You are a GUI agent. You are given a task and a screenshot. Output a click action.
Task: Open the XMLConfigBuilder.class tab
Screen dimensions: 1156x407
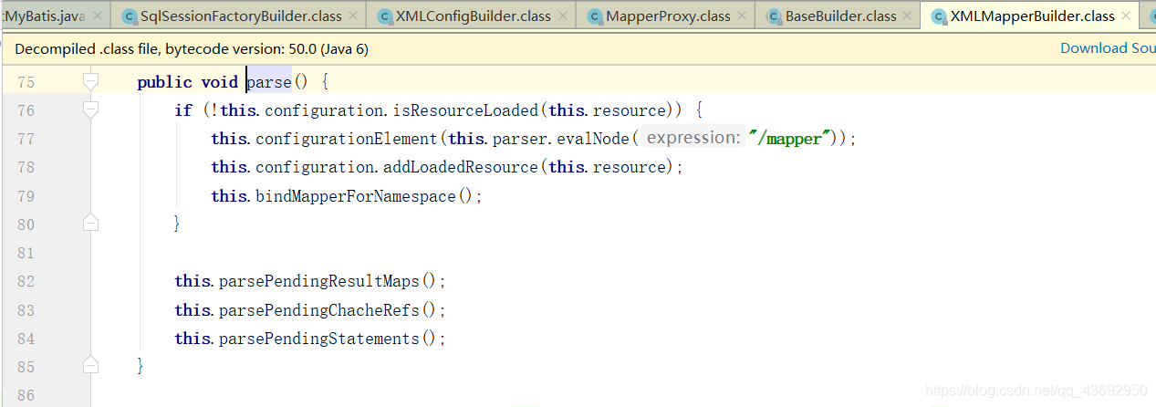471,16
